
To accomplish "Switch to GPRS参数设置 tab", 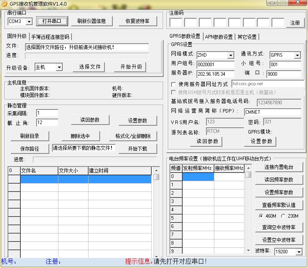I will click(x=185, y=36).
